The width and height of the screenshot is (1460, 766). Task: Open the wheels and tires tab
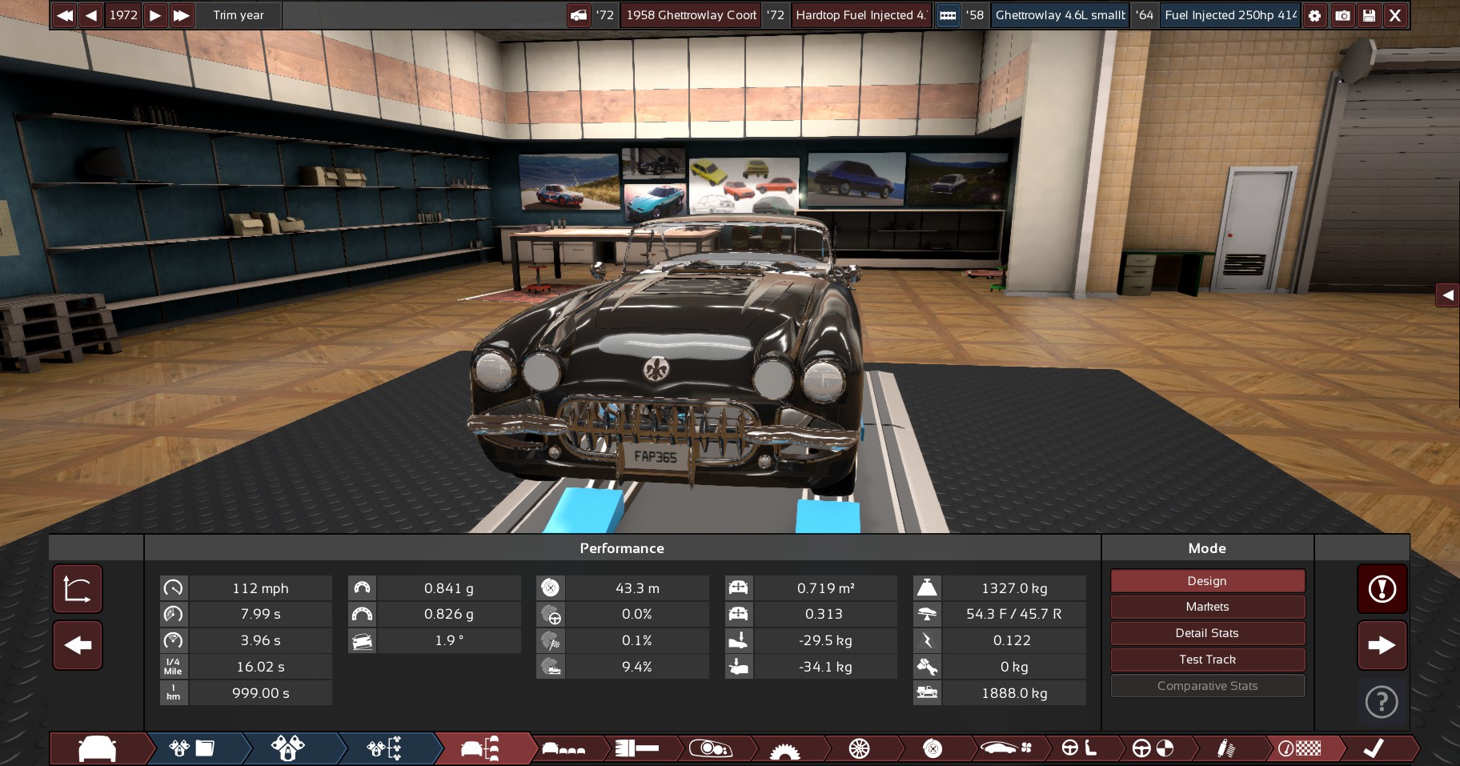pos(859,749)
